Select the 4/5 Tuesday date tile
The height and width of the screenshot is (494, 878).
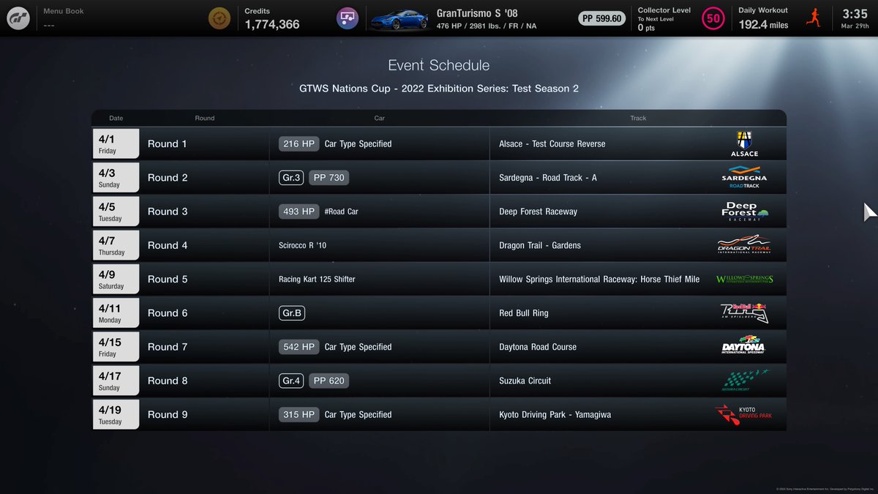pyautogui.click(x=116, y=212)
